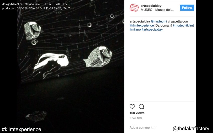Play the fish projection video
This screenshot has width=213, height=133.
[x=70, y=66]
